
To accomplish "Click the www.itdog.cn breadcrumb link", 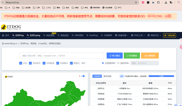I will tap(10, 44).
